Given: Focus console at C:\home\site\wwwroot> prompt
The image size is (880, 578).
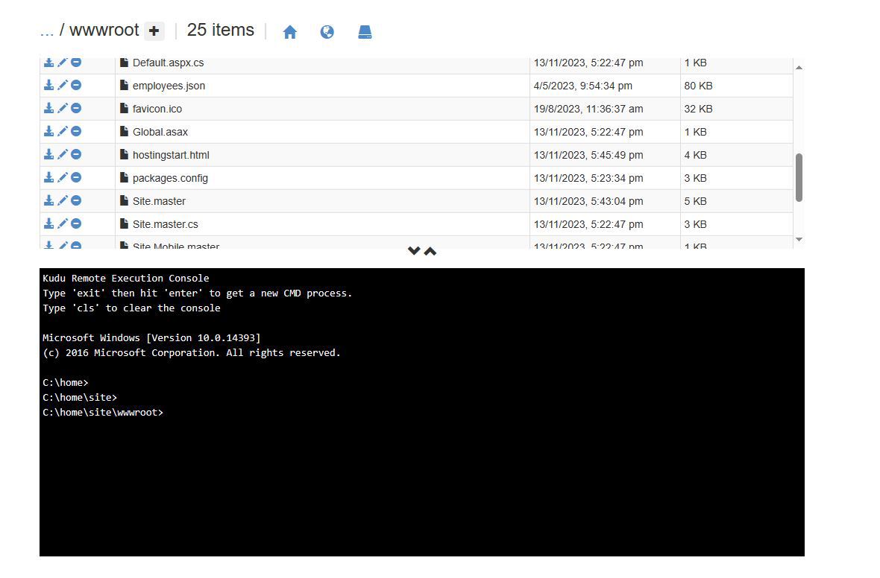Looking at the screenshot, I should pyautogui.click(x=103, y=412).
